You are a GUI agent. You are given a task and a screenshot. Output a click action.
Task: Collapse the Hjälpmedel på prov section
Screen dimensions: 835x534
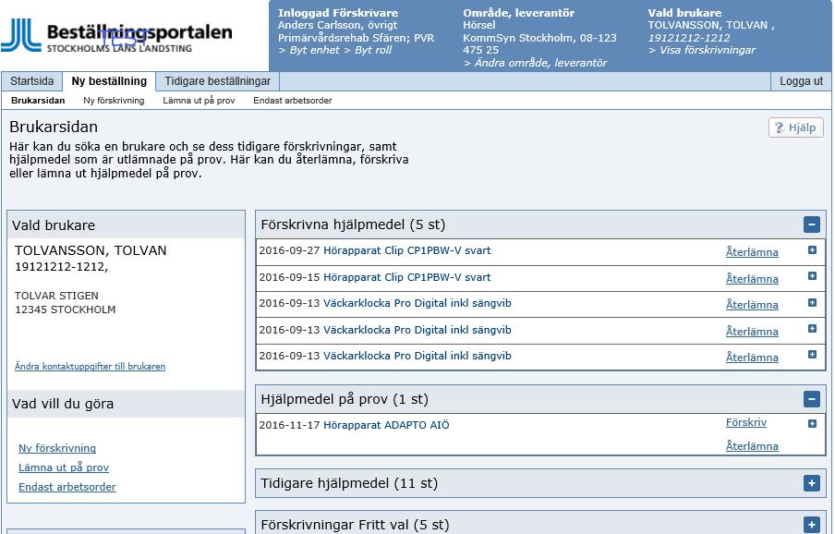pos(812,399)
